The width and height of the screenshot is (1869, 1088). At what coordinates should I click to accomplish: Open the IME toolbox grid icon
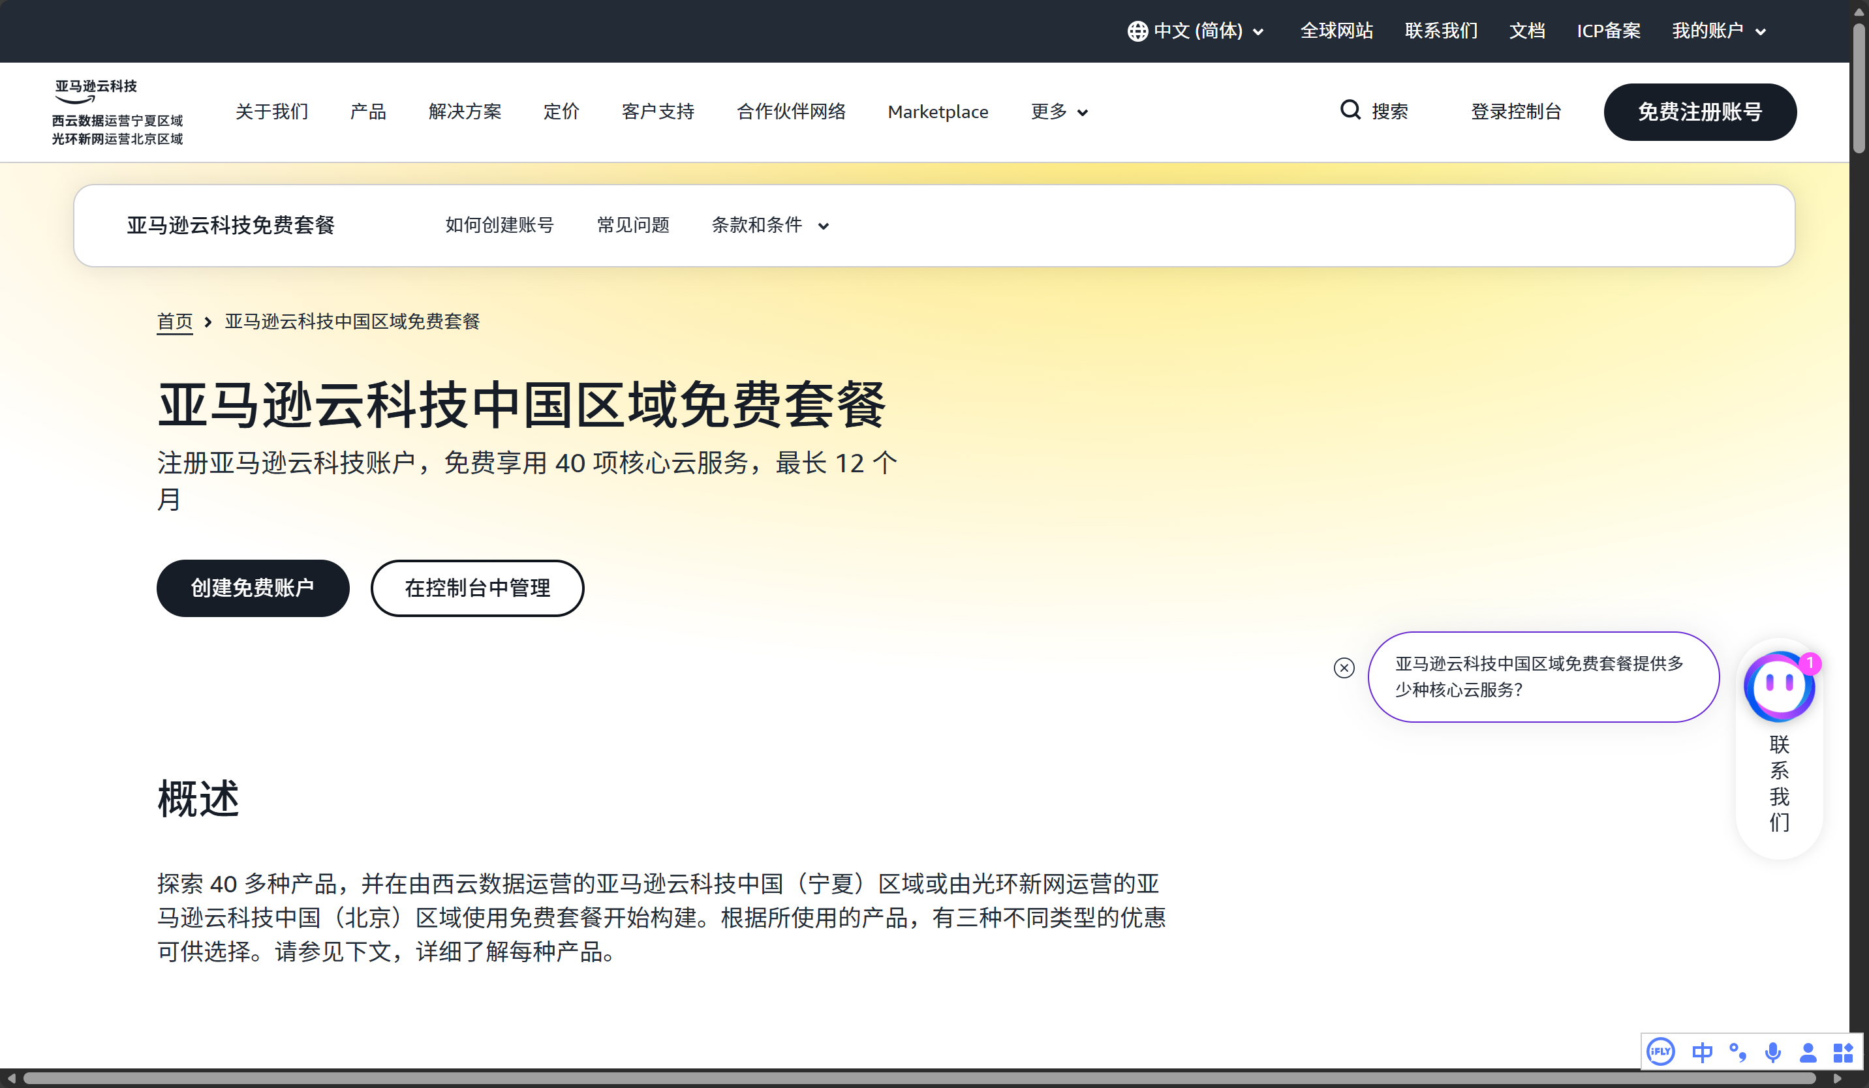(1843, 1052)
